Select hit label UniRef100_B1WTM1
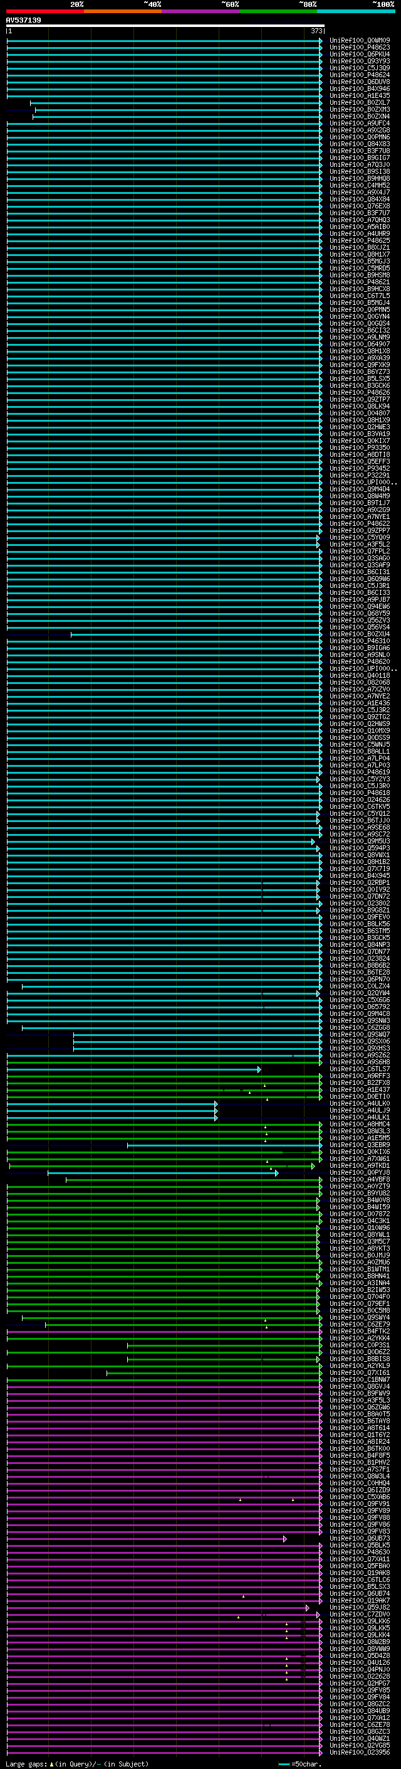Image resolution: width=401 pixels, height=1769 pixels. tap(360, 1269)
